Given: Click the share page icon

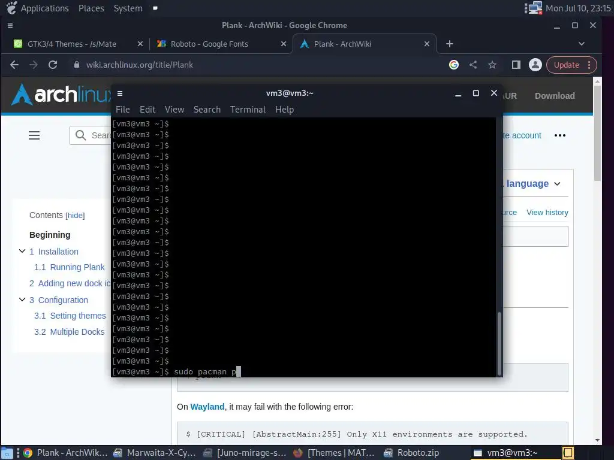Looking at the screenshot, I should click(473, 65).
